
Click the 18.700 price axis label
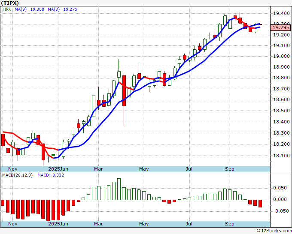tap(281, 89)
